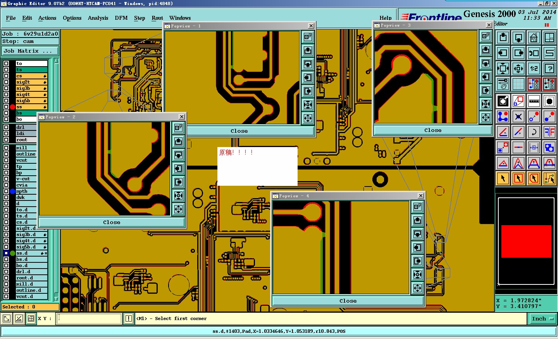Select the net selection arrow tool
Viewport: 558px width, 339px height.
click(x=549, y=178)
